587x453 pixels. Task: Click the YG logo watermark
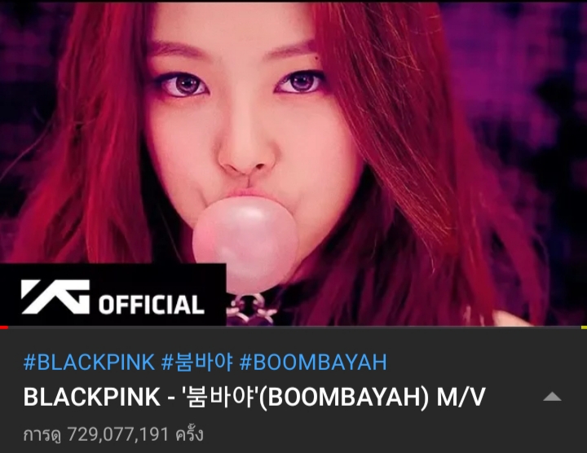(x=55, y=297)
